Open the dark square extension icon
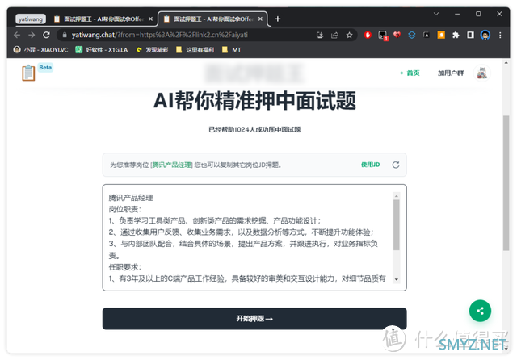This screenshot has width=517, height=360. click(x=427, y=35)
